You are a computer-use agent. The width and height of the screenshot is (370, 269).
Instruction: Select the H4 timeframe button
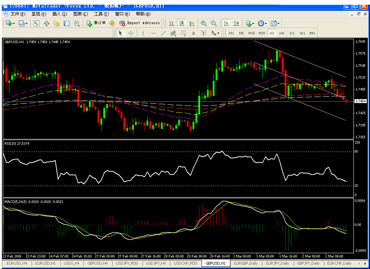point(281,33)
